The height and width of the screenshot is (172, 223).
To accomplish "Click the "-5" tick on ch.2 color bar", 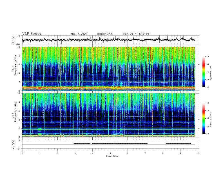I will pyautogui.click(x=208, y=118).
